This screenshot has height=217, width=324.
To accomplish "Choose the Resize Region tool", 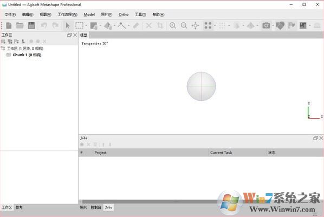I will 94,25.
